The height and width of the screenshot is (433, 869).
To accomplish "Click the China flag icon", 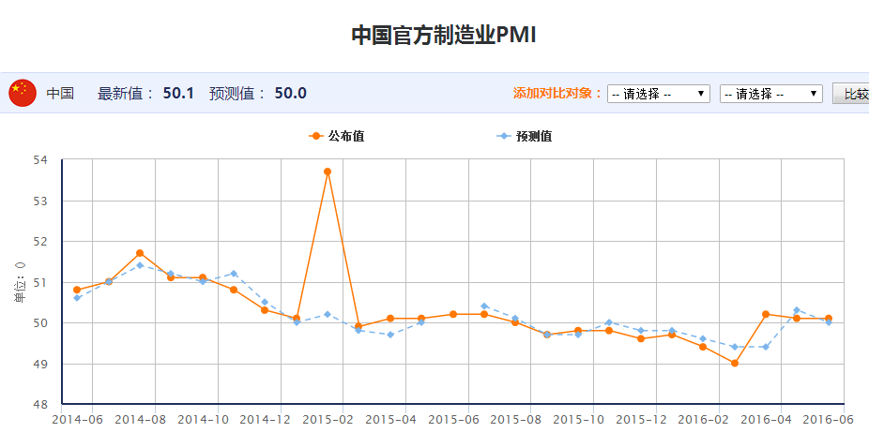I will (23, 93).
